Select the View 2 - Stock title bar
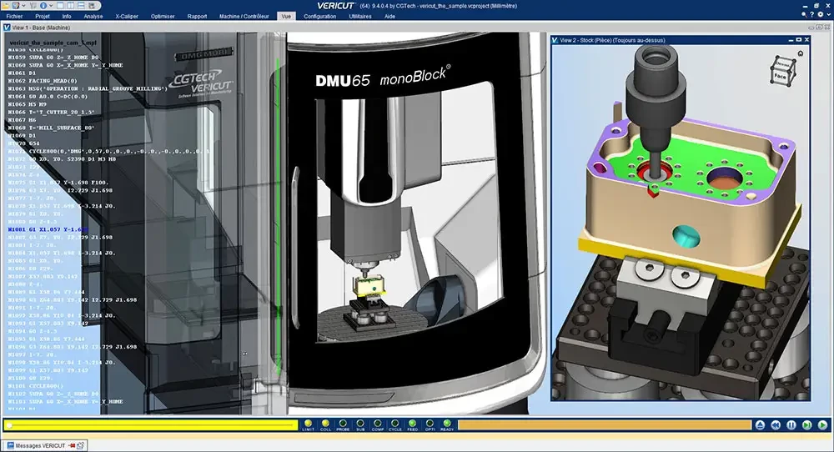 coord(681,40)
